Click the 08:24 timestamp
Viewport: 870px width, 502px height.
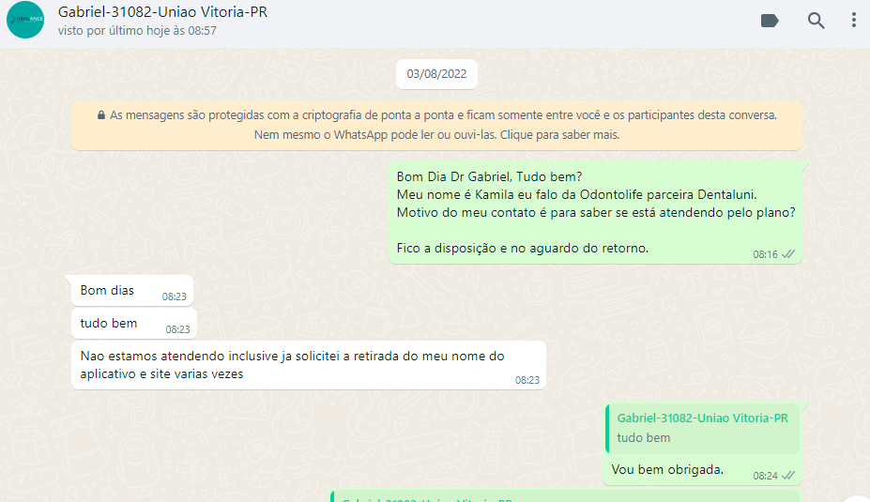click(x=765, y=476)
